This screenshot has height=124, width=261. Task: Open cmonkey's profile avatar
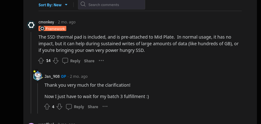tap(31, 25)
